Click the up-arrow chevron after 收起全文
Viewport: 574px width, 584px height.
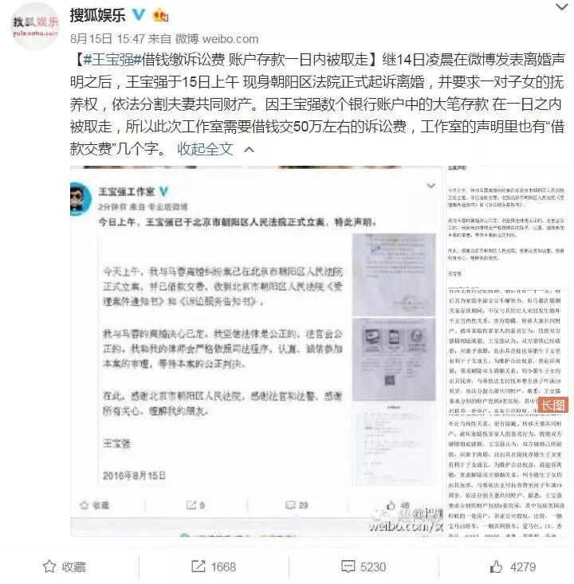(x=249, y=149)
